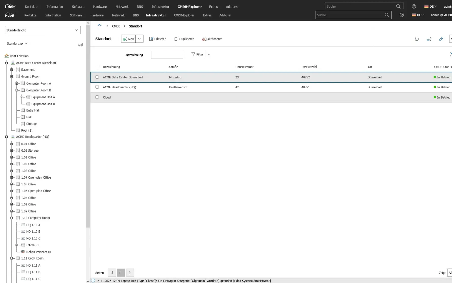Click the printer icon to print the list
The width and height of the screenshot is (452, 283).
tap(416, 39)
